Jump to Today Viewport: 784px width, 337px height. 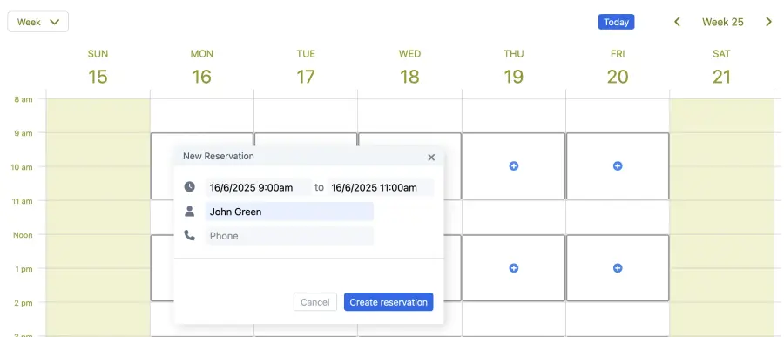(x=616, y=22)
